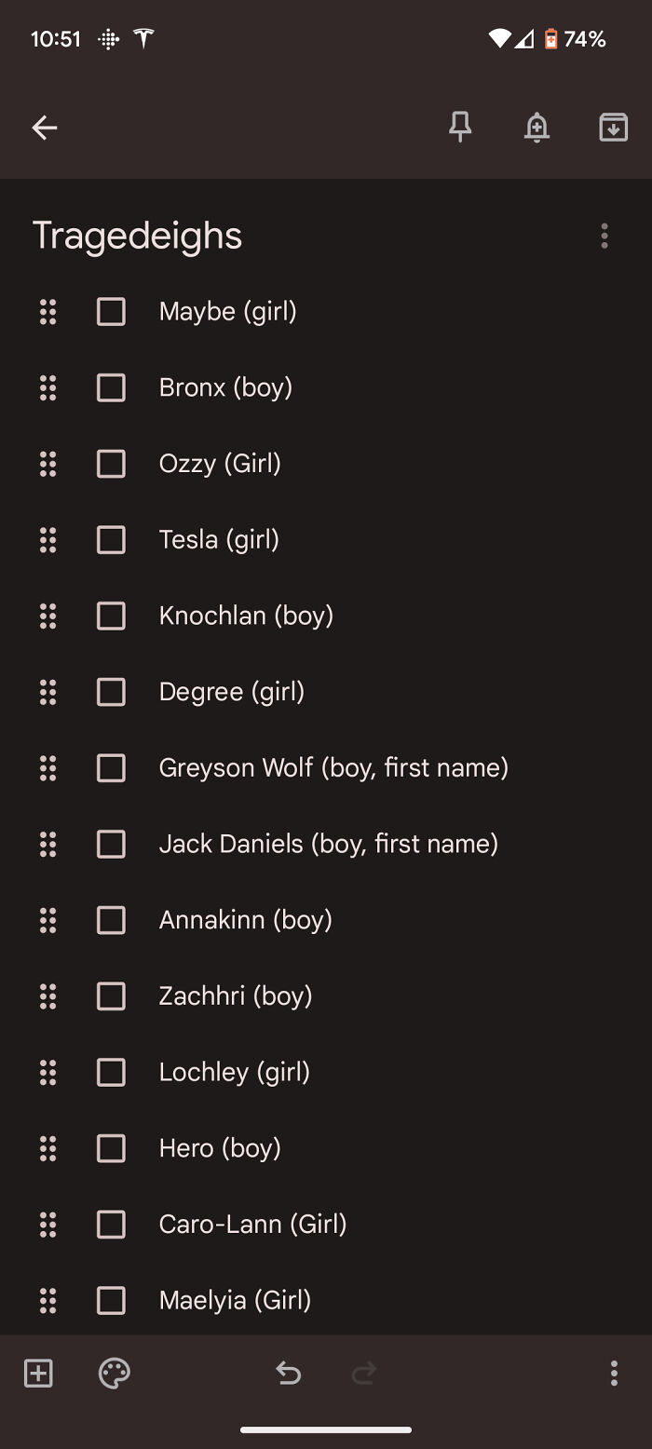652x1449 pixels.
Task: Open the checklist options three-dot menu
Action: click(604, 236)
